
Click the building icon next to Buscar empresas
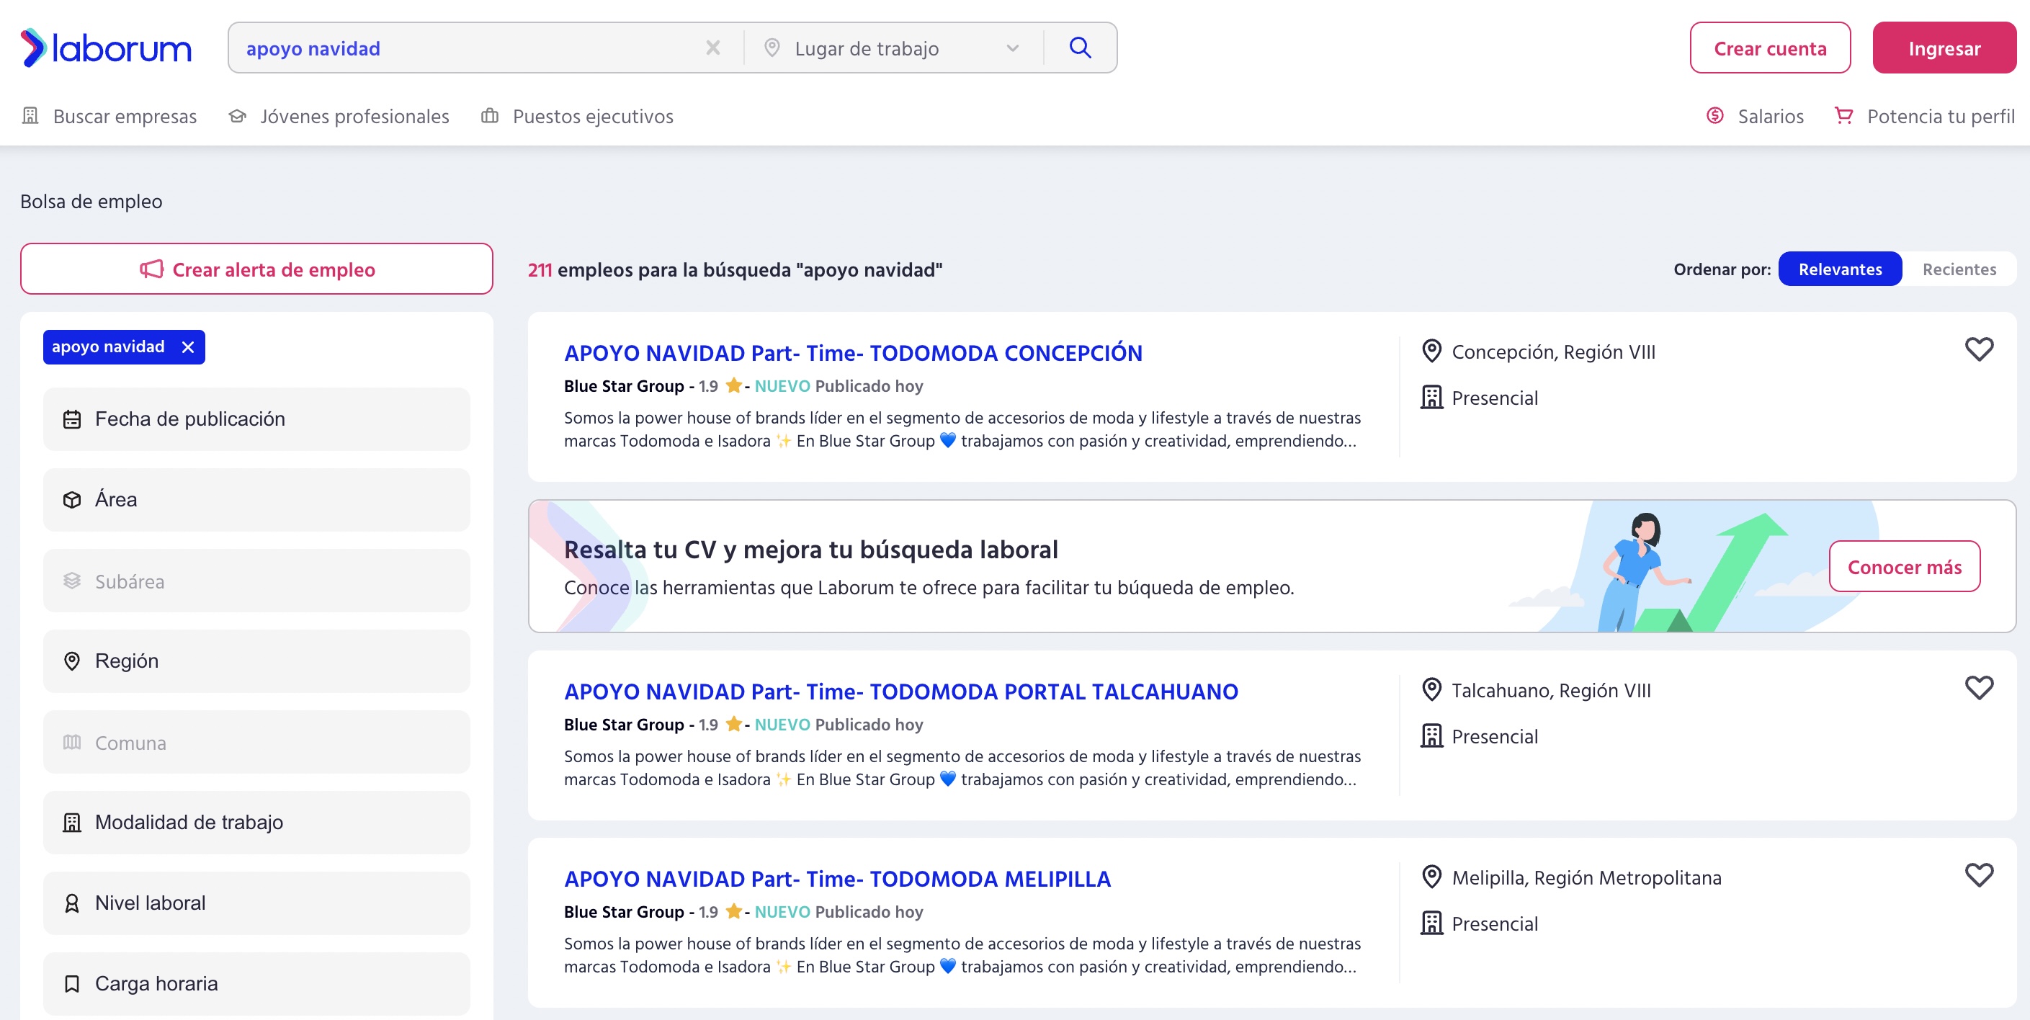tap(30, 116)
